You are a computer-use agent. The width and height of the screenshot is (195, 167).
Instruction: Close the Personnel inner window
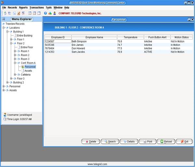tap(192, 19)
